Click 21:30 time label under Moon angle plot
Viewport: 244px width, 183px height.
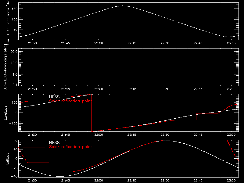32,89
